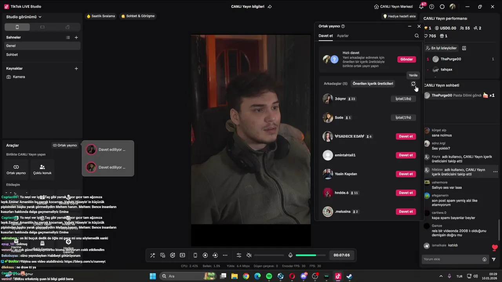Expand the Studio görünümü dropdown
Viewport: 502px width, 282px height.
(x=24, y=17)
